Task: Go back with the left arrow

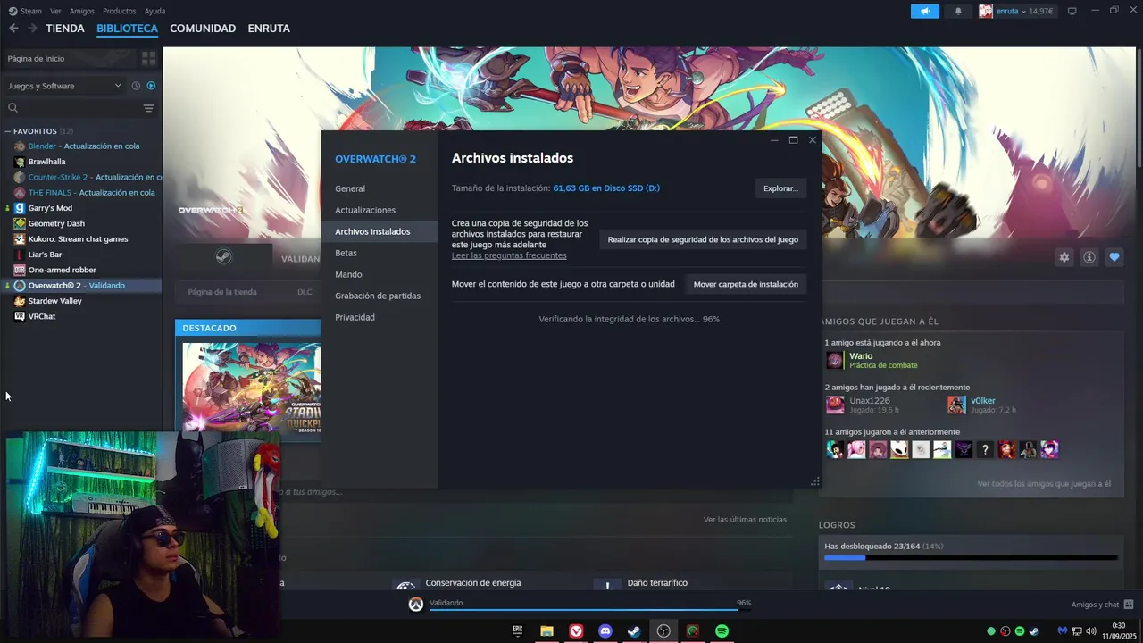Action: [13, 28]
